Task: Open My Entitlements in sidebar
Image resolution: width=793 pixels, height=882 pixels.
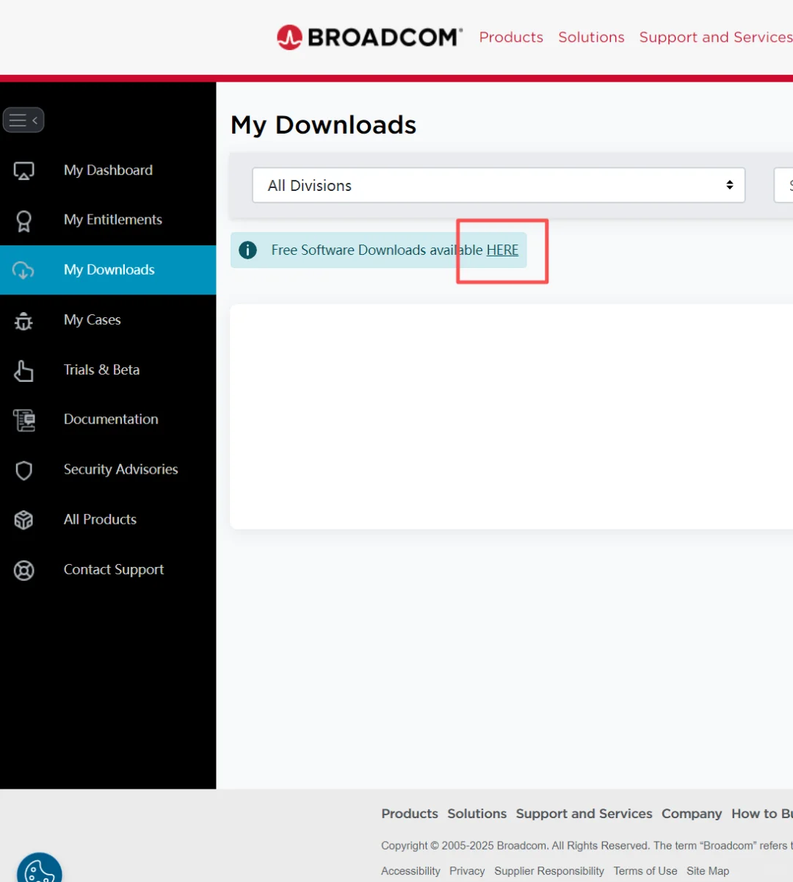Action: [x=108, y=220]
